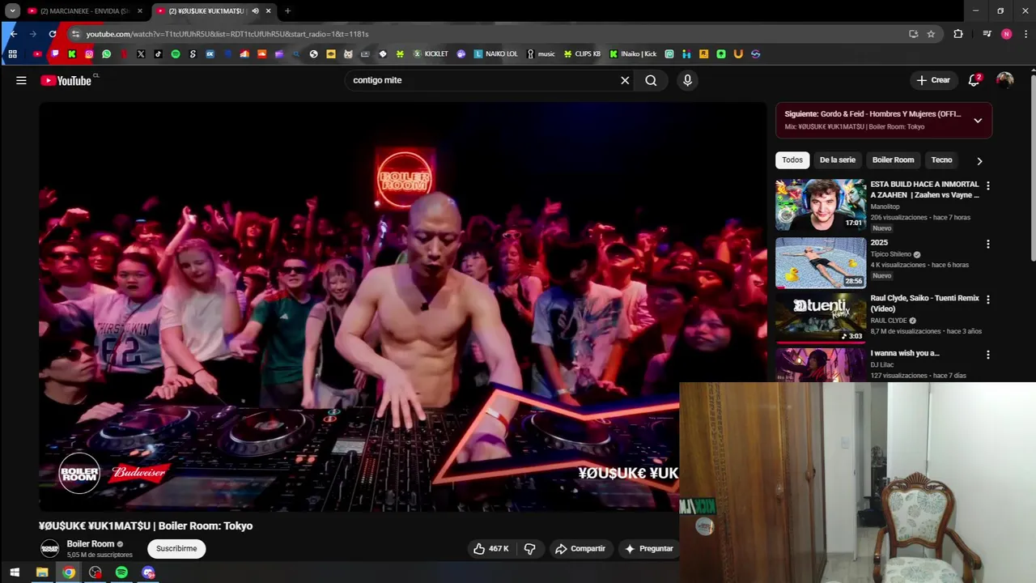Screen dimensions: 1036x583
Task: Mute the playing tab via speaker icon
Action: [x=255, y=11]
